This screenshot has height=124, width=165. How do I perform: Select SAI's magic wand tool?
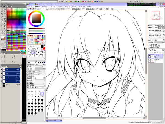(33, 46)
